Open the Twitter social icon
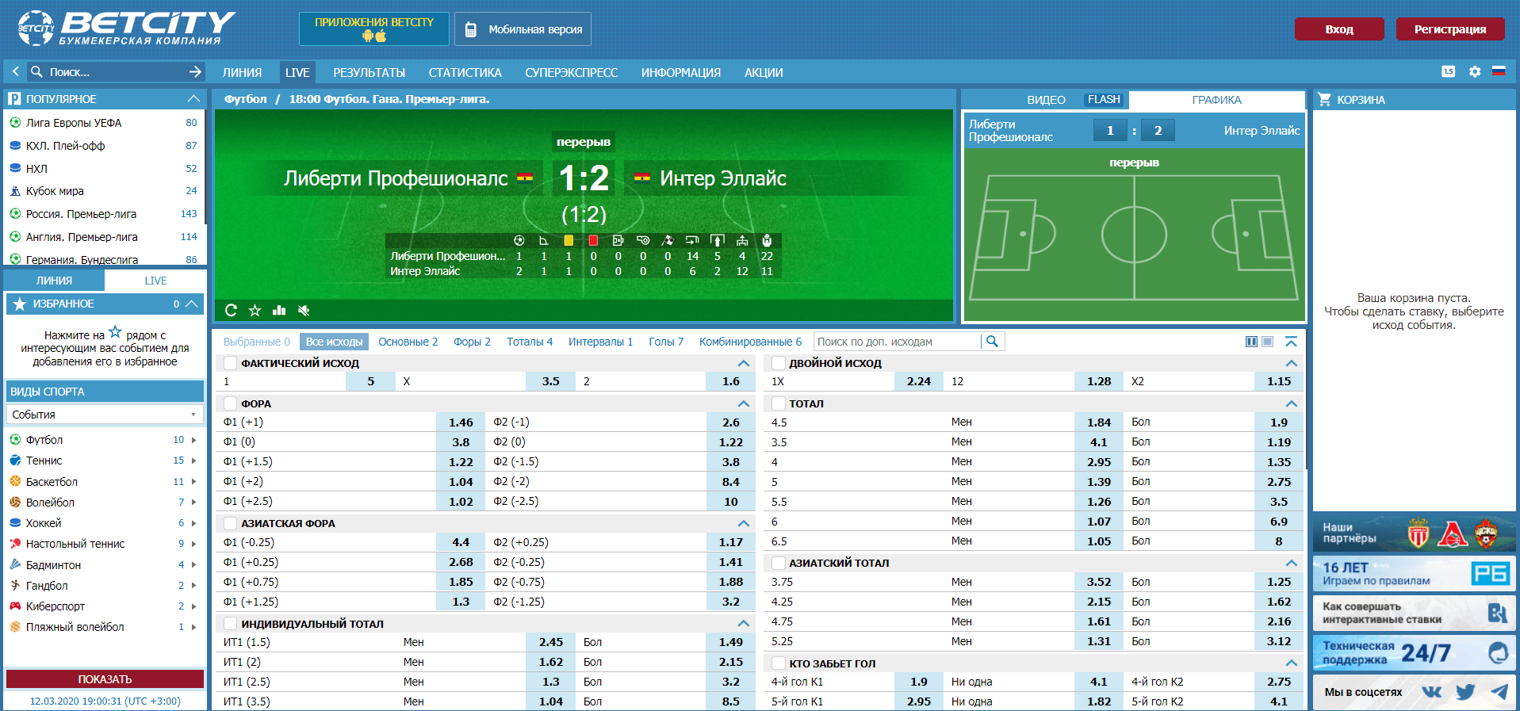Screen dimensions: 1520x711 pyautogui.click(x=1465, y=692)
